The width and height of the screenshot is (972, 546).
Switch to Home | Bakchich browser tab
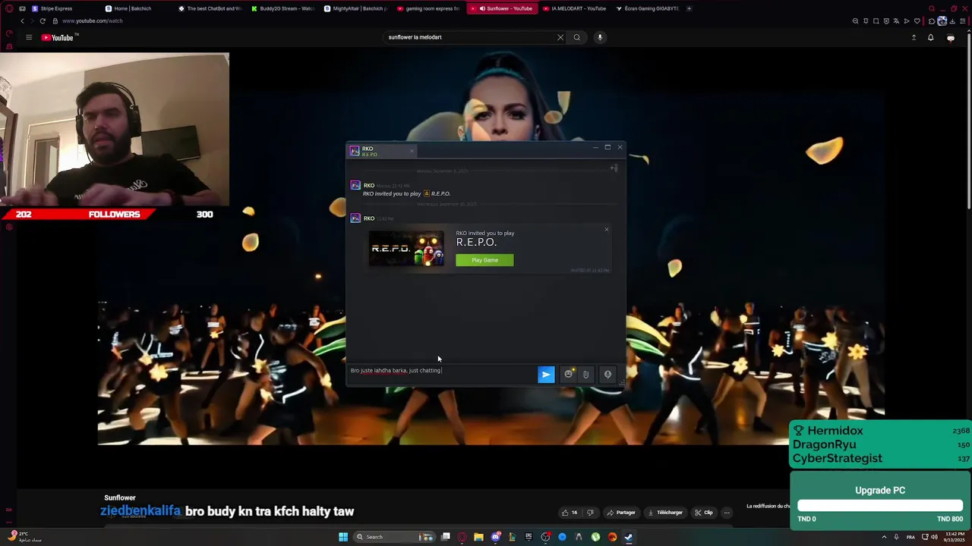point(137,8)
